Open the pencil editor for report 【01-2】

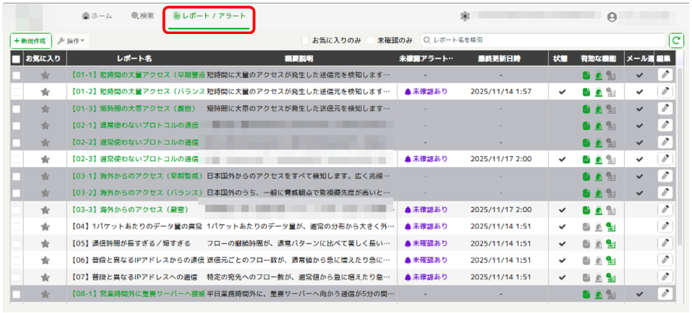tap(665, 92)
